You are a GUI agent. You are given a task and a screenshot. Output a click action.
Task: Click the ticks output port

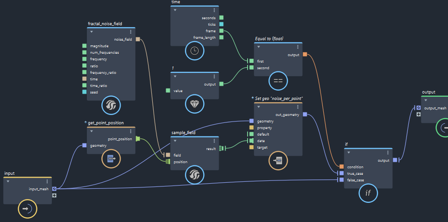click(221, 24)
